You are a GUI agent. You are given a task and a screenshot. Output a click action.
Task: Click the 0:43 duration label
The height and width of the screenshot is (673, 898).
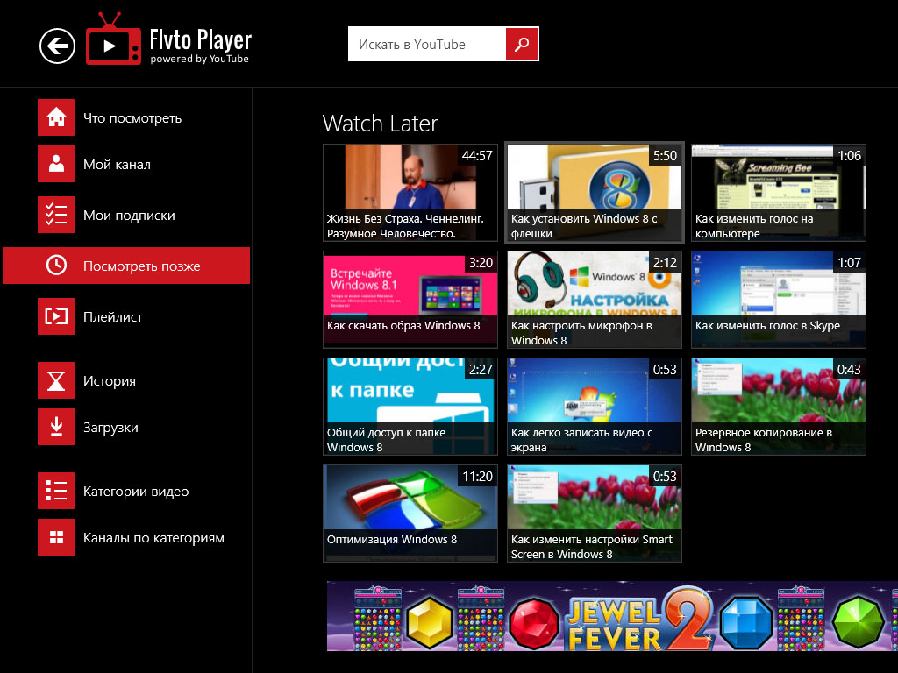pos(849,370)
